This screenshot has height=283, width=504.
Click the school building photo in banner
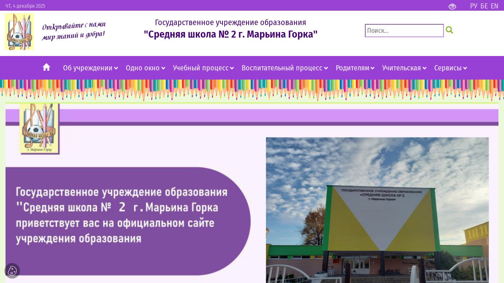(377, 210)
